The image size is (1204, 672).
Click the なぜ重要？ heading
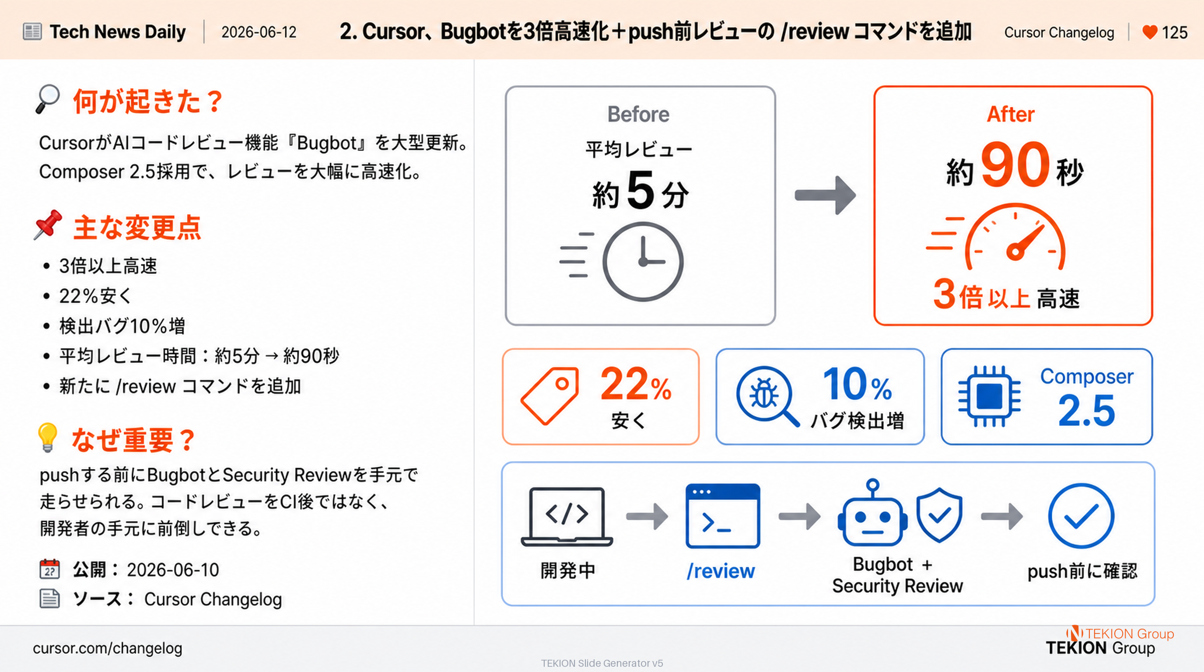pos(134,440)
